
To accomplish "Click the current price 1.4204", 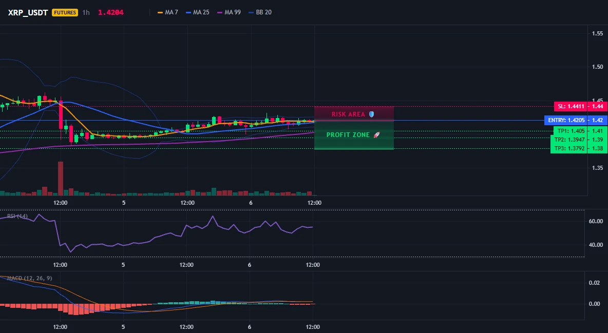I will [110, 12].
